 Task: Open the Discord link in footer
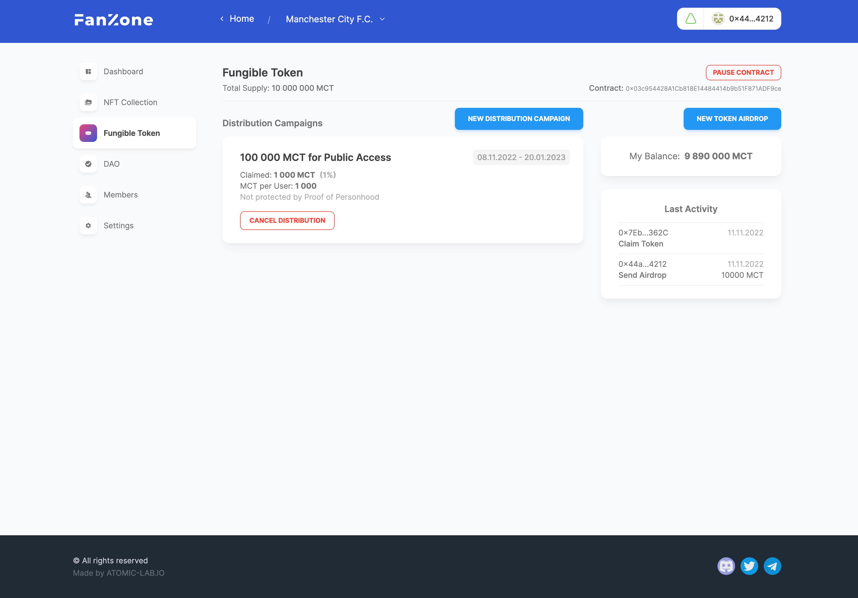726,566
